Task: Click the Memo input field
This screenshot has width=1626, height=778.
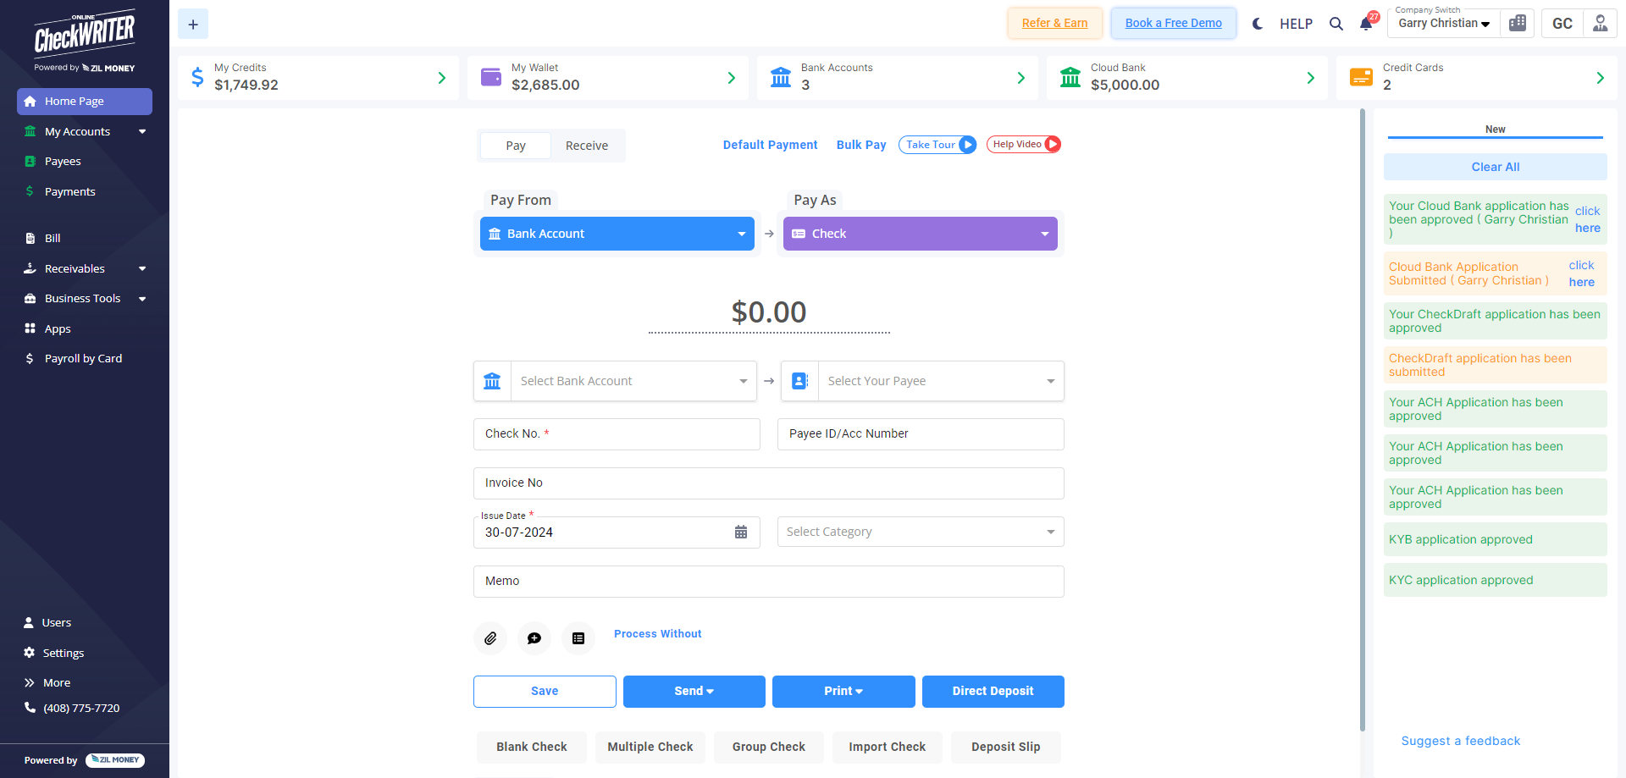Action: [x=768, y=582]
